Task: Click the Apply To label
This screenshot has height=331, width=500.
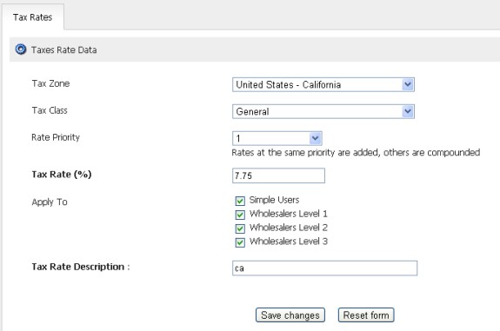Action: 50,202
